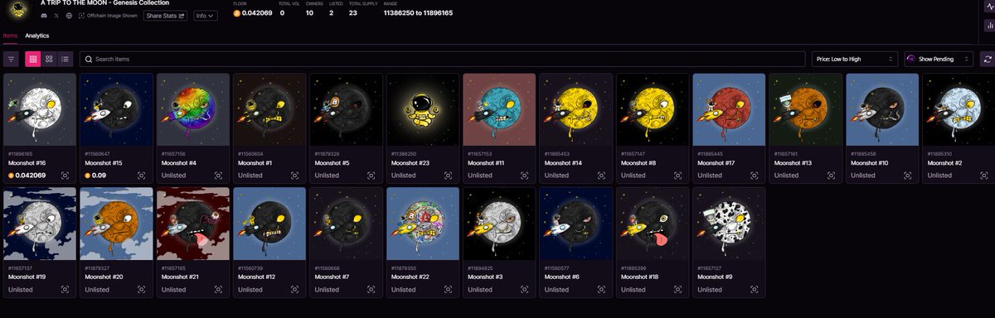
Task: Open the Moonshot #11 blue moon thumbnail
Action: coord(499,109)
